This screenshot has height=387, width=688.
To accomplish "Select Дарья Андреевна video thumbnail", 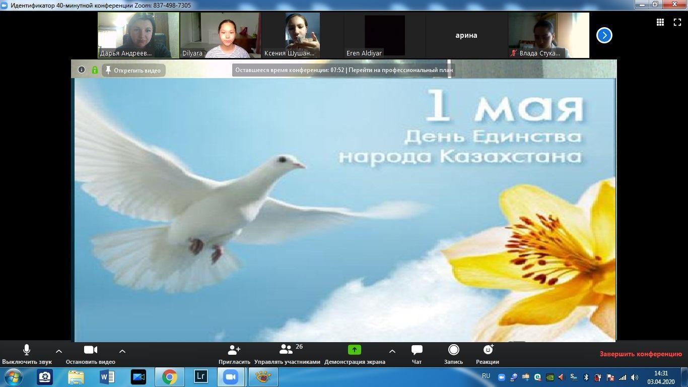I will 139,35.
